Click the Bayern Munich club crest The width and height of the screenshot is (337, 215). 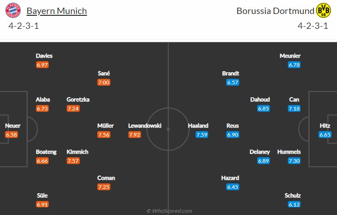click(x=13, y=10)
